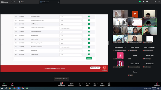Click the Leave room icon
Image resolution: width=161 pixels, height=90 pixels.
[157, 83]
